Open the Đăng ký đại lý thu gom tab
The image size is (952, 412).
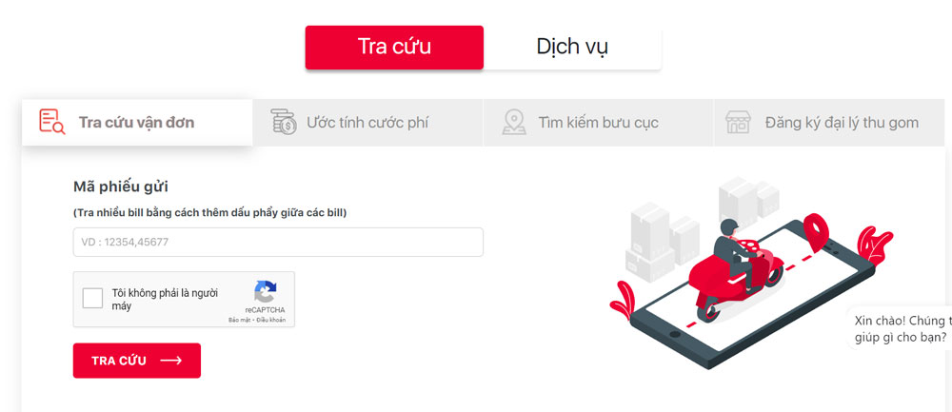(829, 123)
